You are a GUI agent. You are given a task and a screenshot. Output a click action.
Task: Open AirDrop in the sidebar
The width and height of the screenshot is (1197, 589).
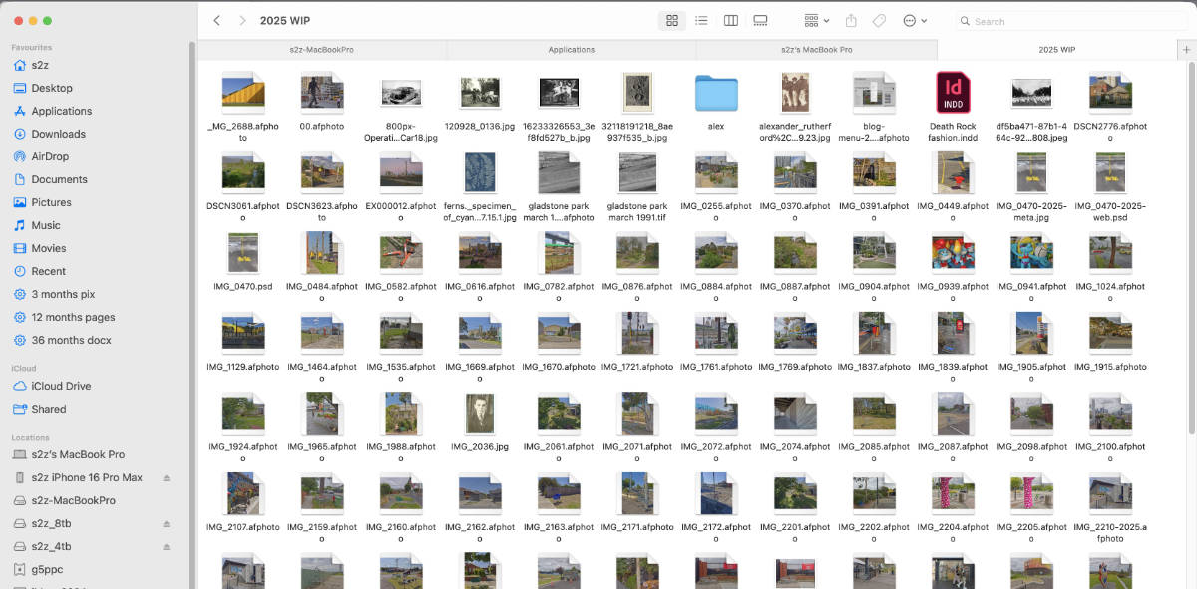tap(50, 156)
